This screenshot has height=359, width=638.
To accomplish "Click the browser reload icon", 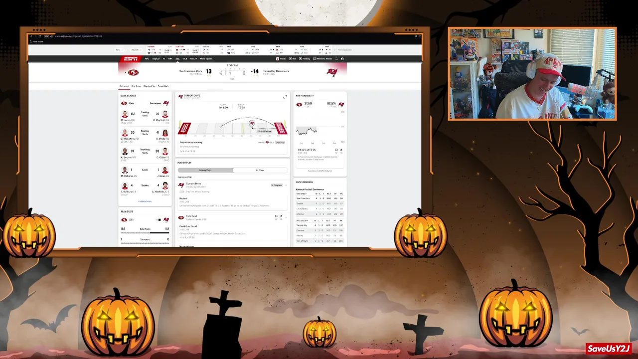I will tap(40, 36).
